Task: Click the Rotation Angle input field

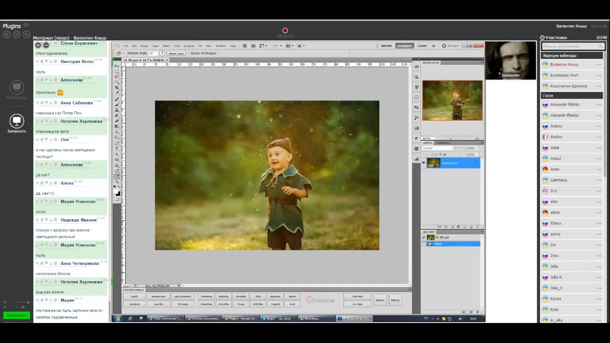Action: pos(153,53)
